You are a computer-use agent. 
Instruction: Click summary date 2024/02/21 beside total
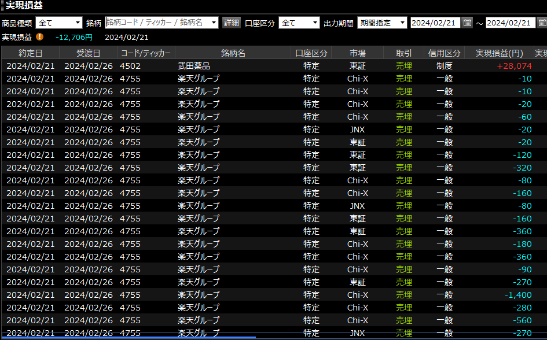(x=127, y=37)
